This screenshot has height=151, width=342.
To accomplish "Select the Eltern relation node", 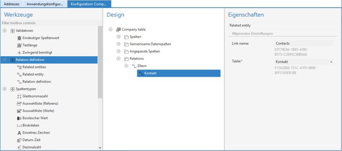I will coord(142,66).
